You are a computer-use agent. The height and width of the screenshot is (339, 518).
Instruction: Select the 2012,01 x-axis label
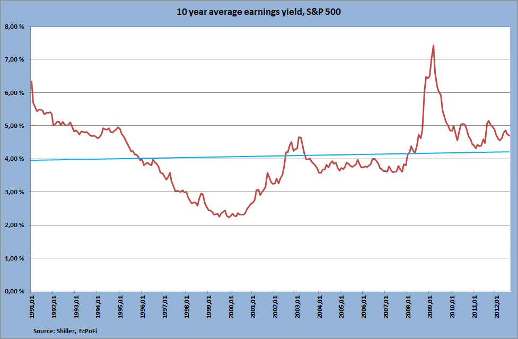coord(496,307)
